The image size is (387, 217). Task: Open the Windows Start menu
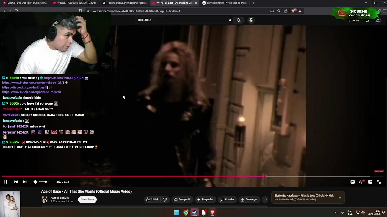click(177, 212)
